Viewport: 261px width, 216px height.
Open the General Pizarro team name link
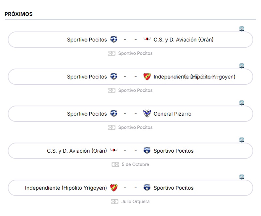tap(172, 114)
